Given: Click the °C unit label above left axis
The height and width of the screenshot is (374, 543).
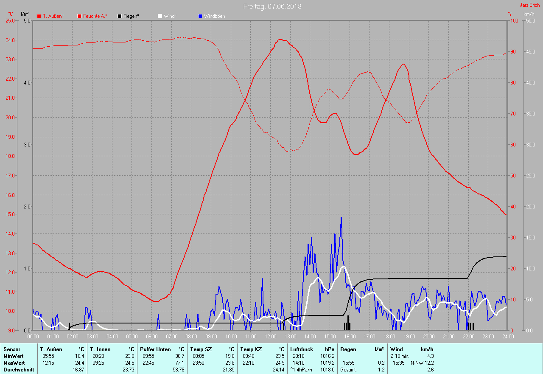Looking at the screenshot, I should coord(11,14).
